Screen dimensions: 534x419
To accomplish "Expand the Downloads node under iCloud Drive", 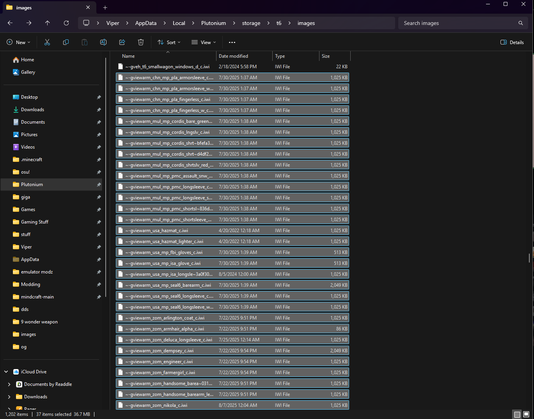I will coord(9,397).
